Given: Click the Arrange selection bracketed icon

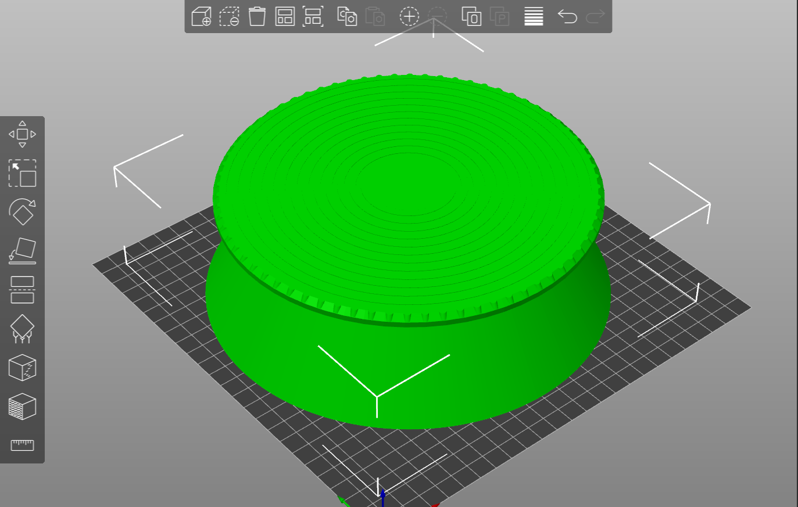Looking at the screenshot, I should [313, 16].
